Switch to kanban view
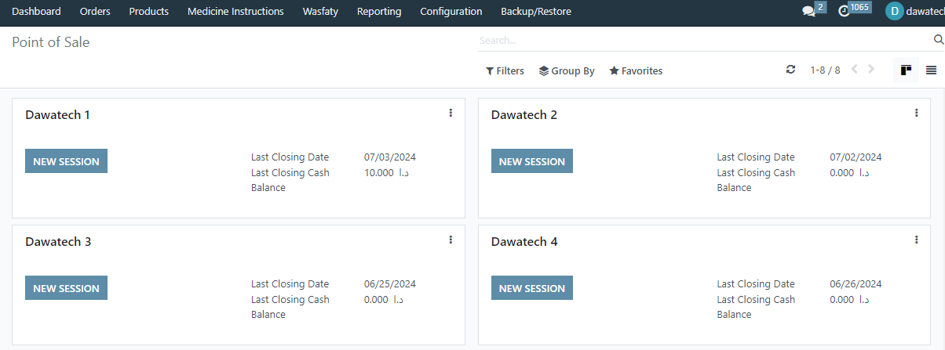Viewport: 945px width, 350px height. [906, 70]
